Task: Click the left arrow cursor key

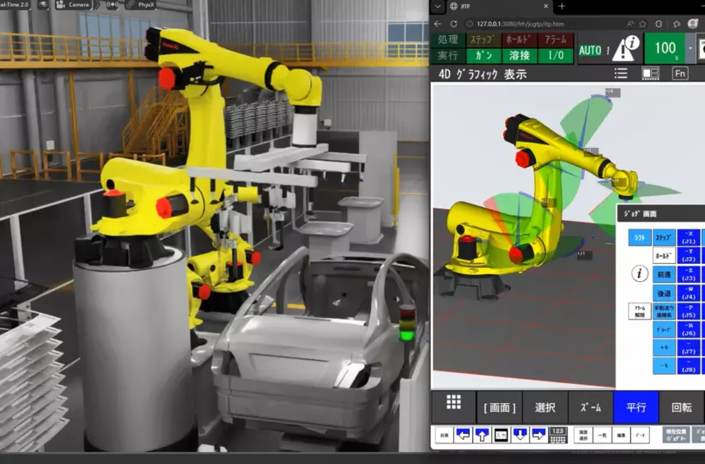Action: pos(463,435)
